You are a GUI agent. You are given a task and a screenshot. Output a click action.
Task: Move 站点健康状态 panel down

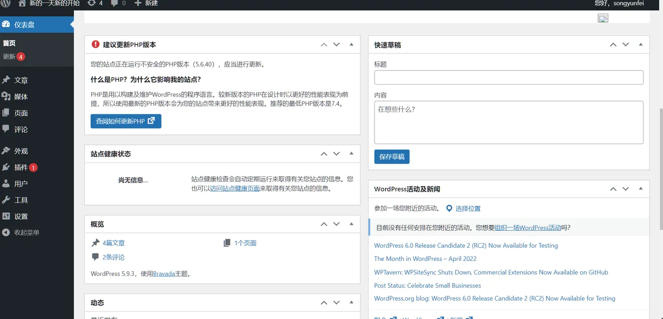click(x=337, y=154)
